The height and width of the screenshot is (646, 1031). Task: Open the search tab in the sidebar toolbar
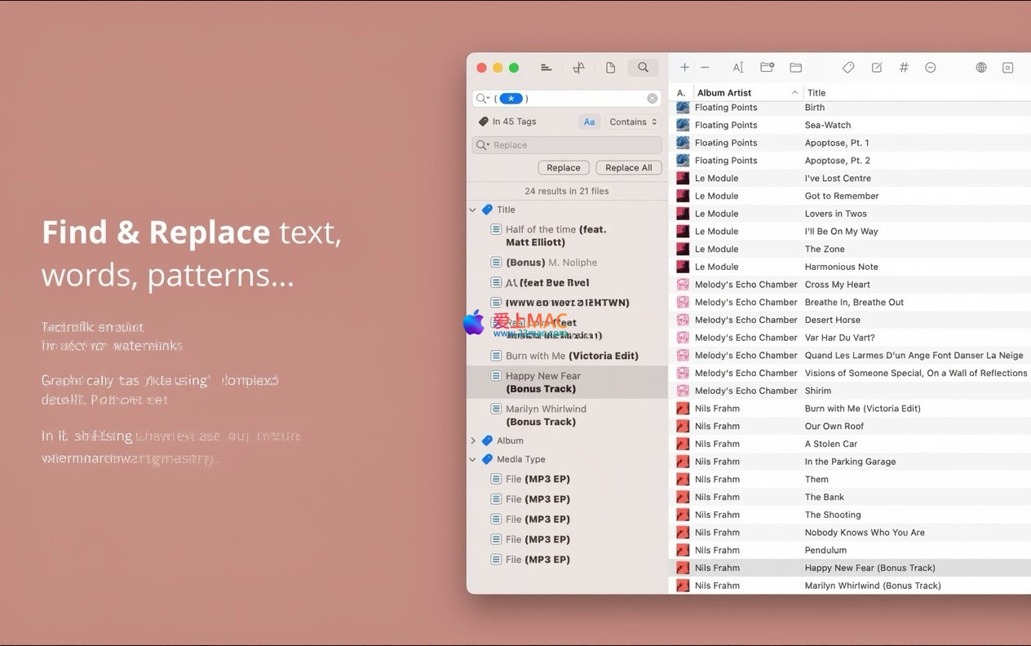pos(643,68)
